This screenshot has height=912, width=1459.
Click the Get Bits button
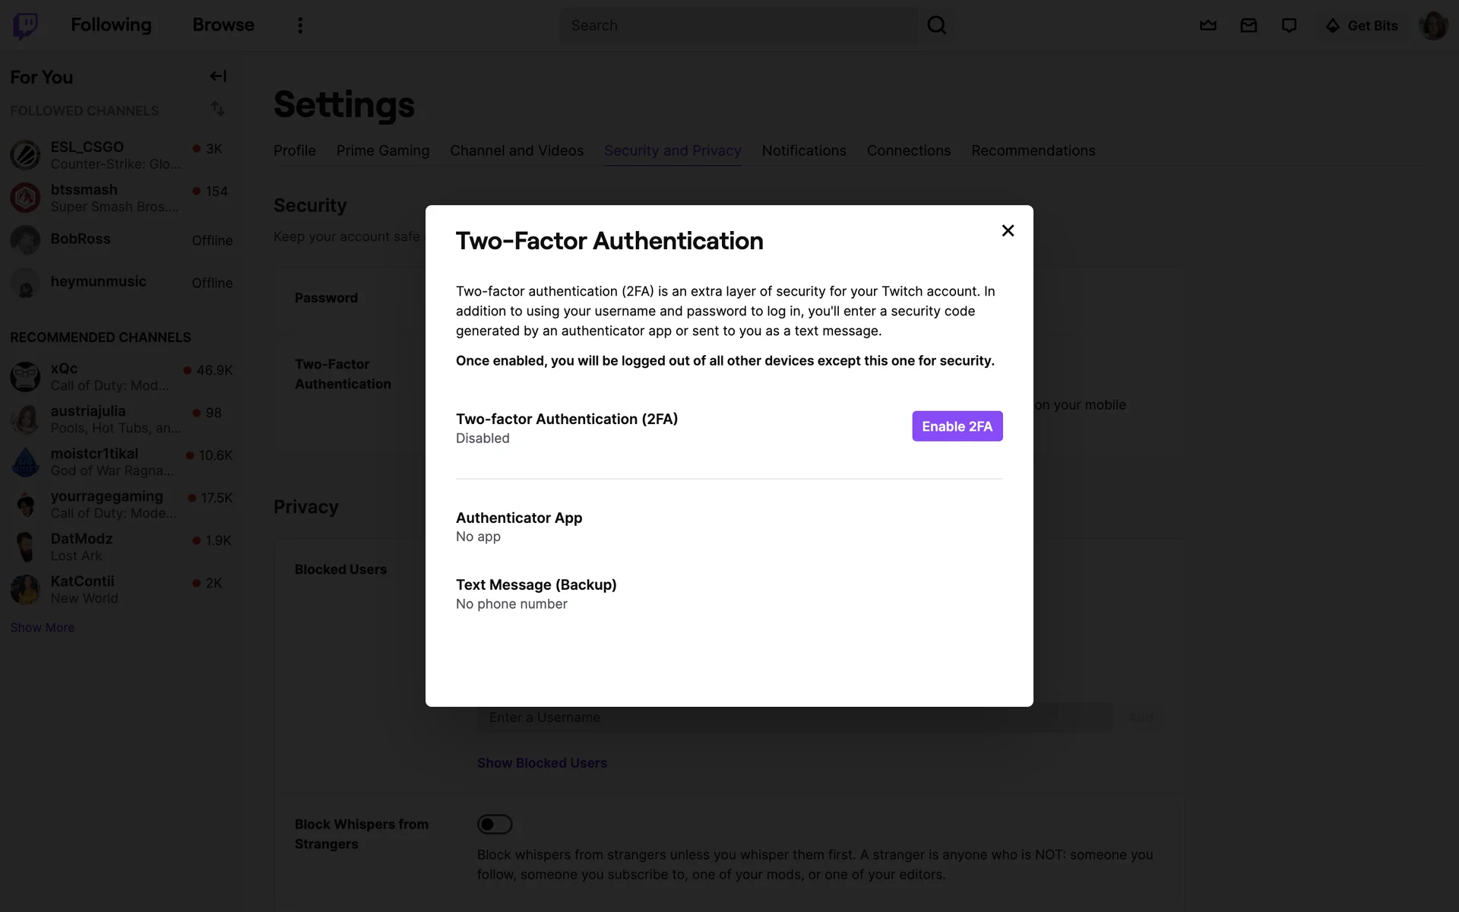1362,26
